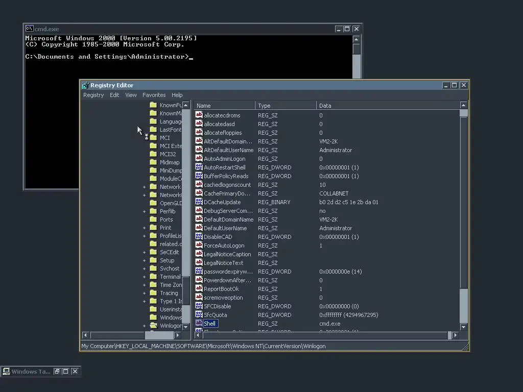Open the Help menu
523x392 pixels.
pyautogui.click(x=177, y=95)
